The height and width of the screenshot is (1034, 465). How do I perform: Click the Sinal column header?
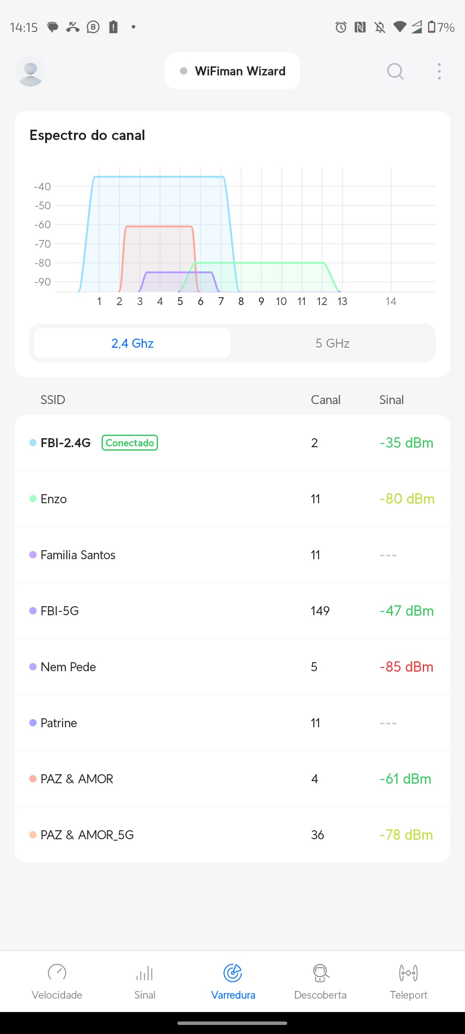tap(391, 400)
